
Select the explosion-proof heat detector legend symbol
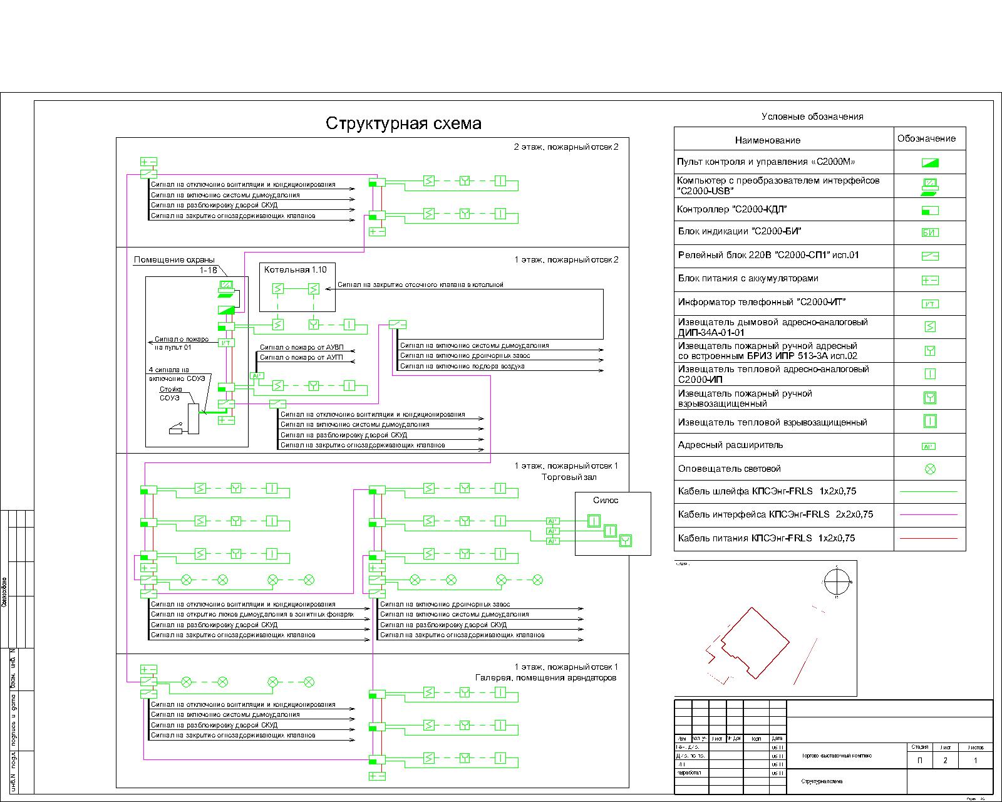click(930, 422)
